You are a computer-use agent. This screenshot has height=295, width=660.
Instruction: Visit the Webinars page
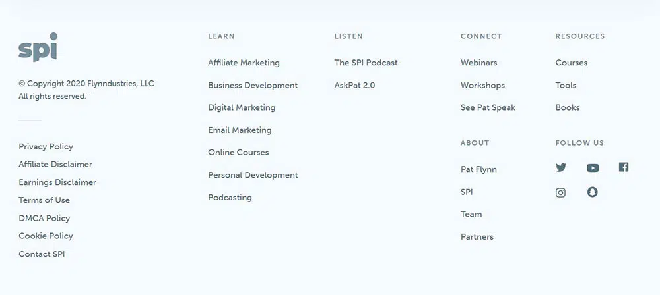(478, 63)
